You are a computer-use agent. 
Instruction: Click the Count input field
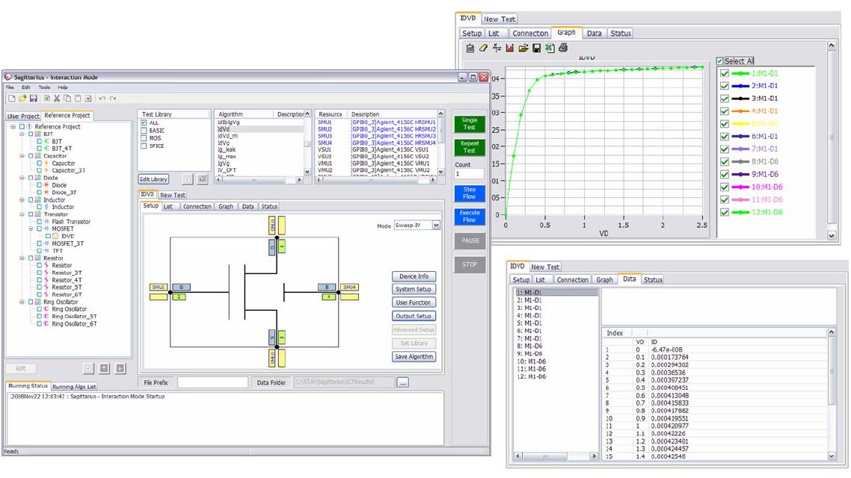coord(469,174)
